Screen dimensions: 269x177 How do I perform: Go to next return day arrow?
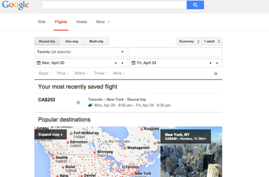217,63
